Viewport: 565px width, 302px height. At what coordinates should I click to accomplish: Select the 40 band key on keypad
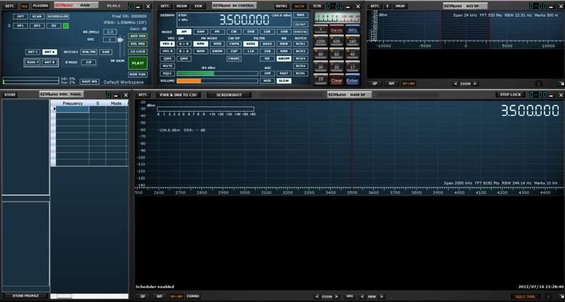tap(353, 54)
